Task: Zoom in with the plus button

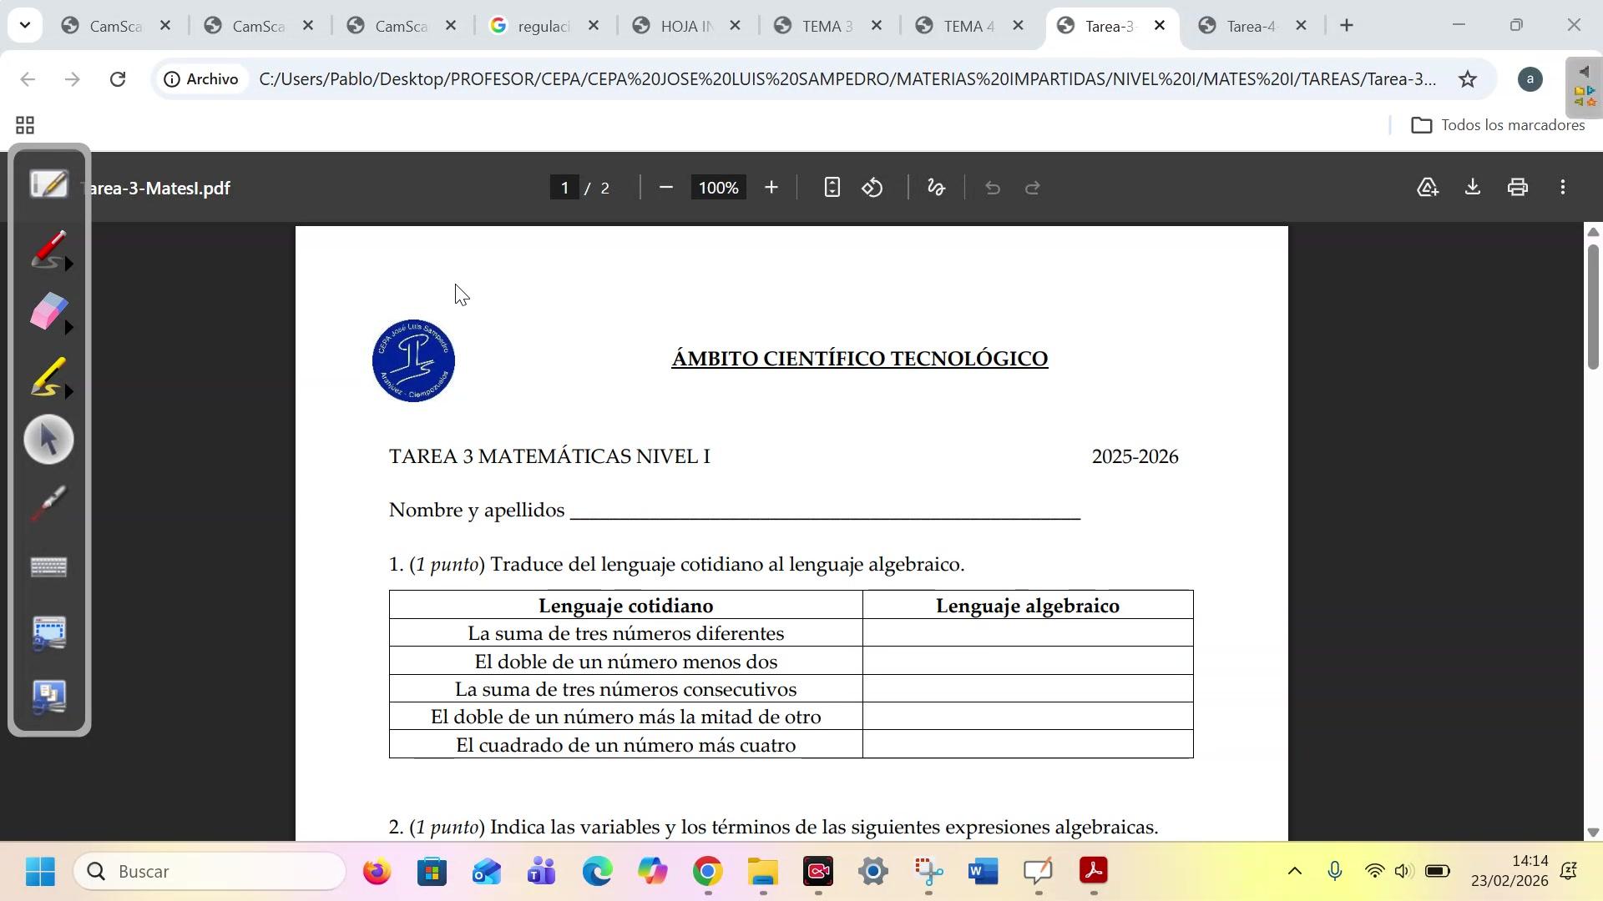Action: click(x=771, y=188)
